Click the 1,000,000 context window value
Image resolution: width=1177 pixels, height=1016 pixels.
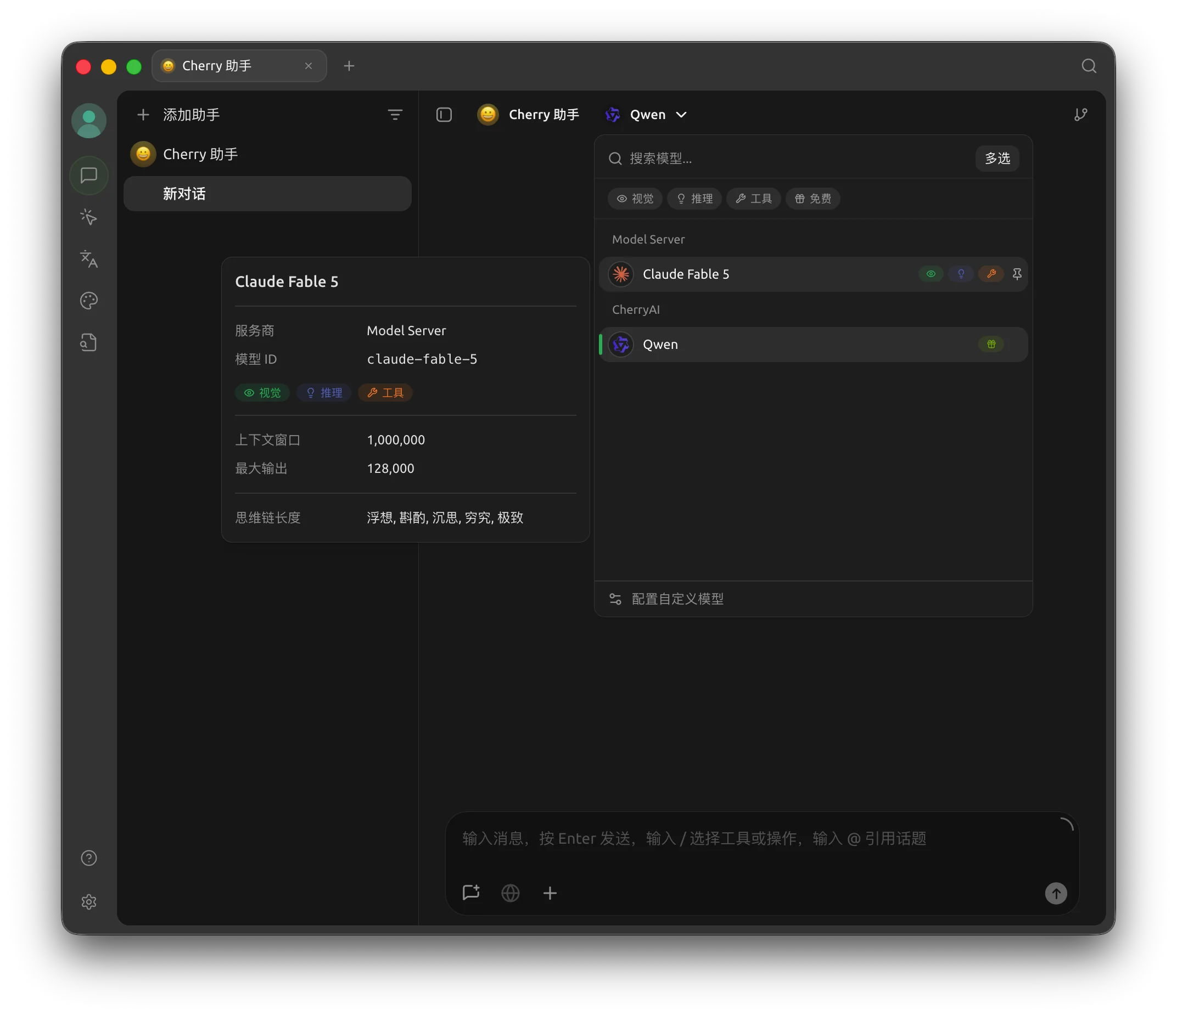[396, 440]
